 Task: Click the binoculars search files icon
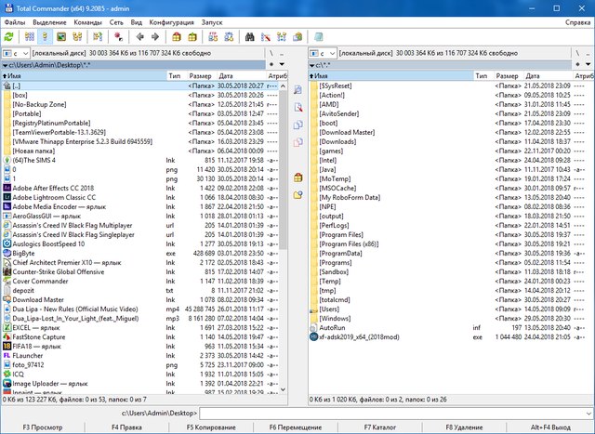pyautogui.click(x=250, y=36)
